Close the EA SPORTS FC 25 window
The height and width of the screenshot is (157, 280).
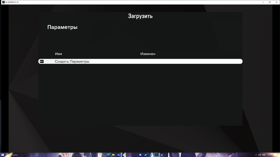coord(277,2)
